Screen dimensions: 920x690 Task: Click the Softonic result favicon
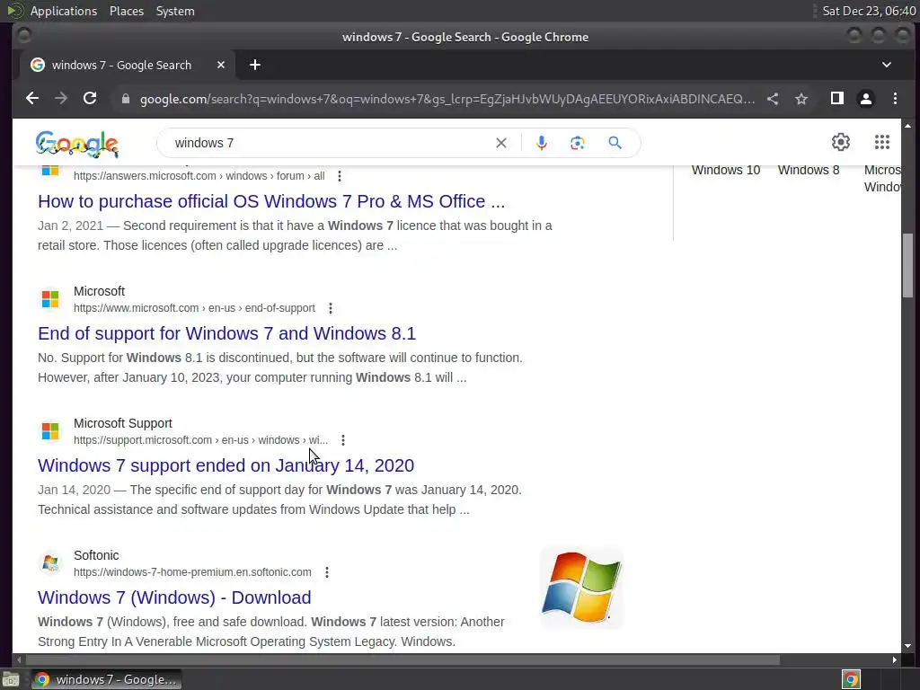click(50, 562)
